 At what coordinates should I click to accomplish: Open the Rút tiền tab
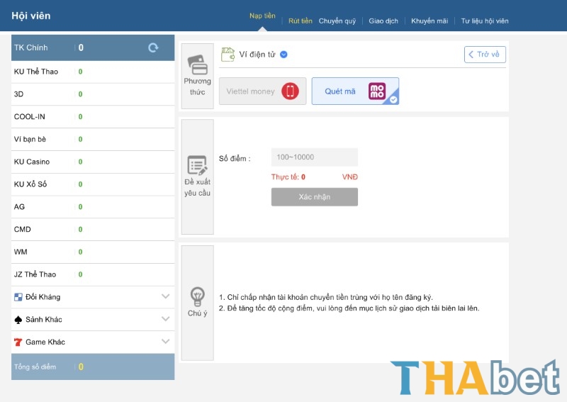(x=300, y=21)
